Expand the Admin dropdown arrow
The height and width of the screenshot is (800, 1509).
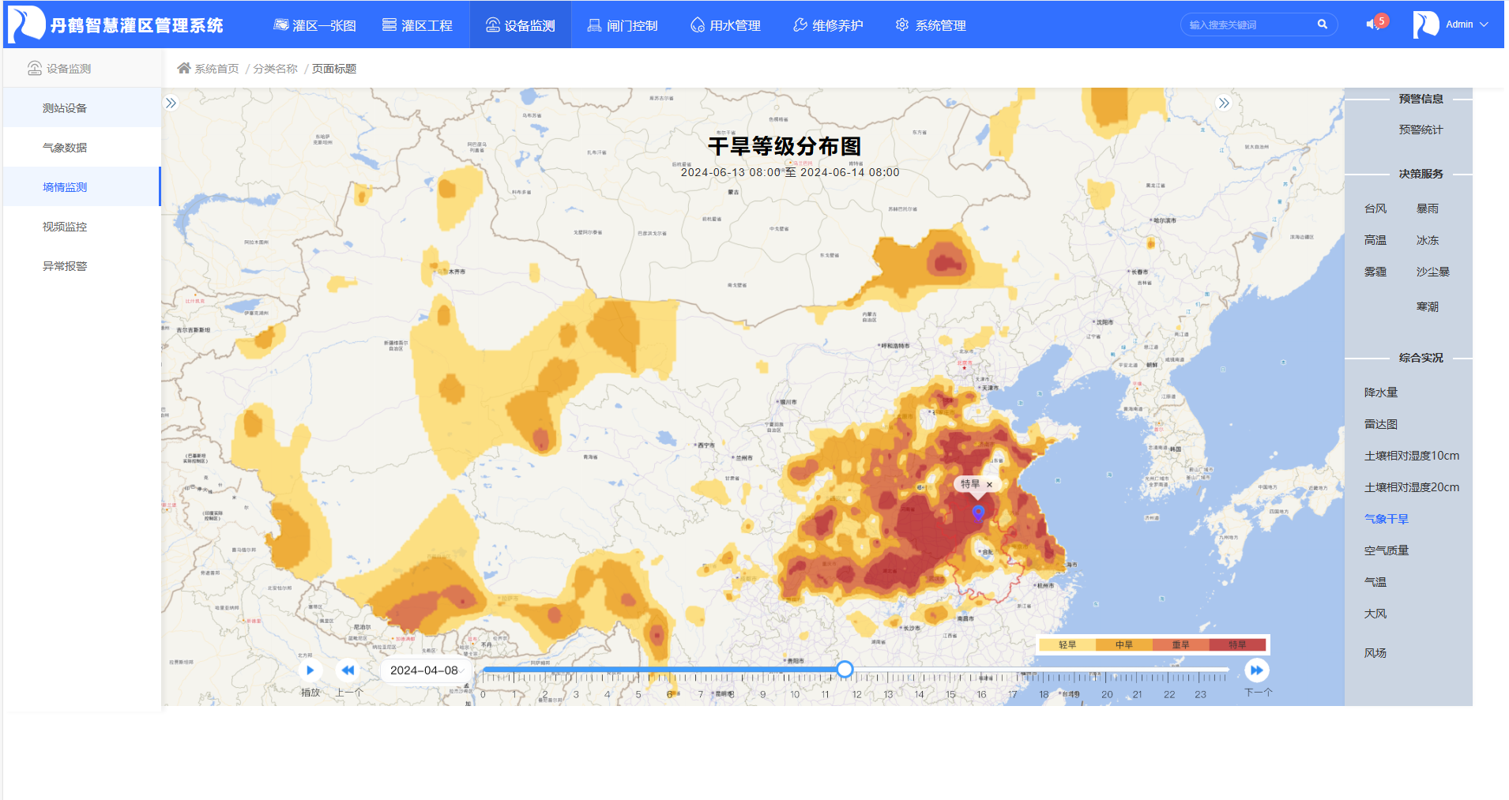(x=1484, y=24)
